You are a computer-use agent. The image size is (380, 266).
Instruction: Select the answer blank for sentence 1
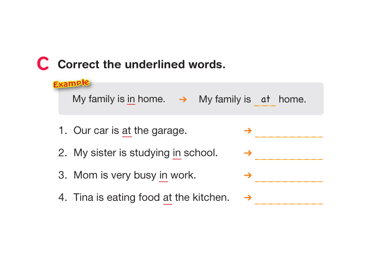[x=289, y=132]
